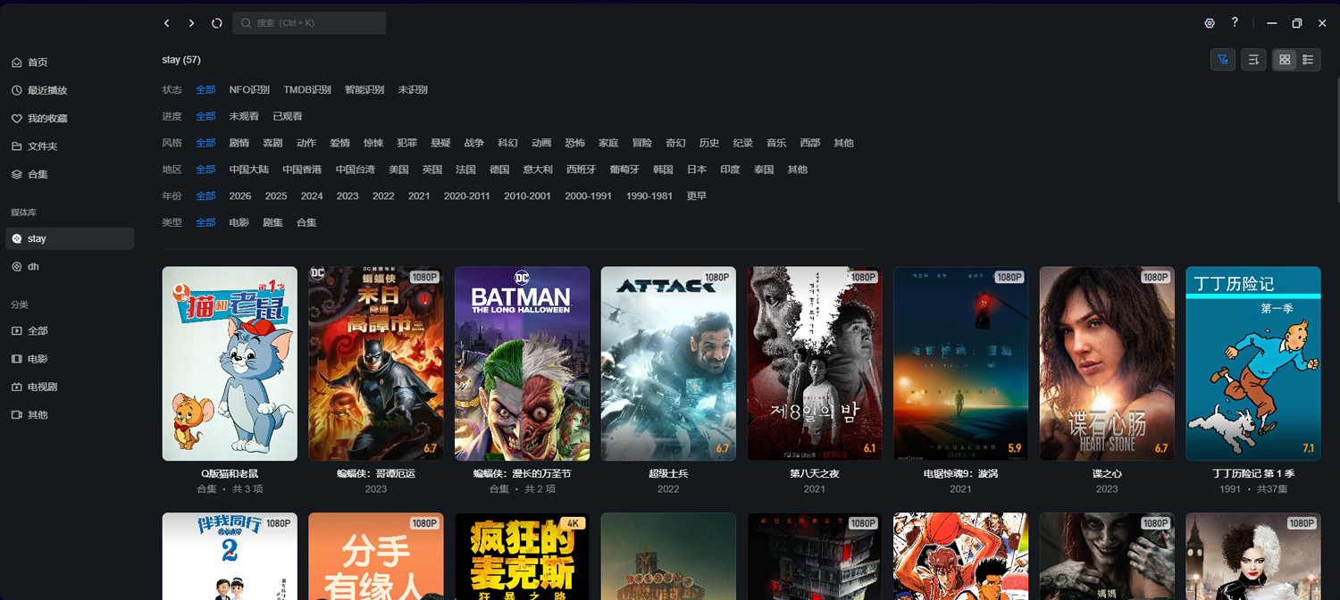Image resolution: width=1340 pixels, height=600 pixels.
Task: Filter status by 智能识别
Action: tap(364, 89)
